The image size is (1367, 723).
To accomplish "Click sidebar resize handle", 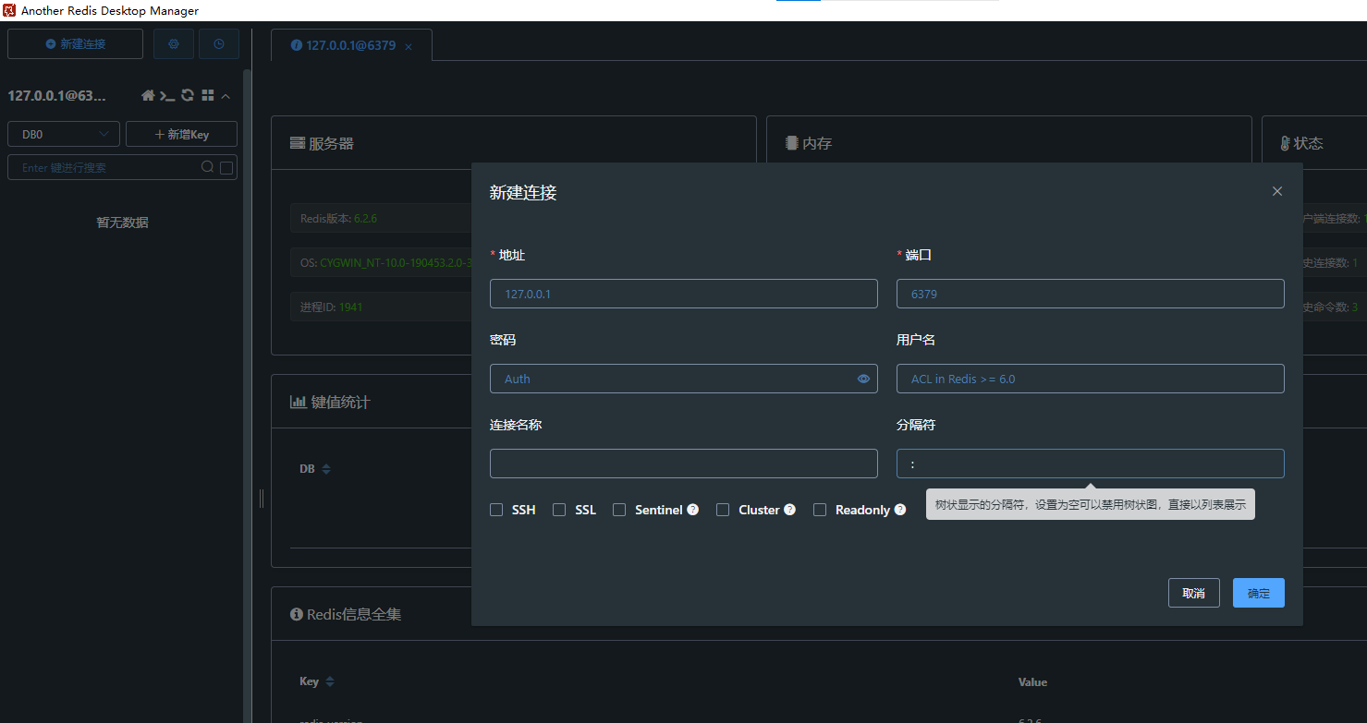I will 262,499.
